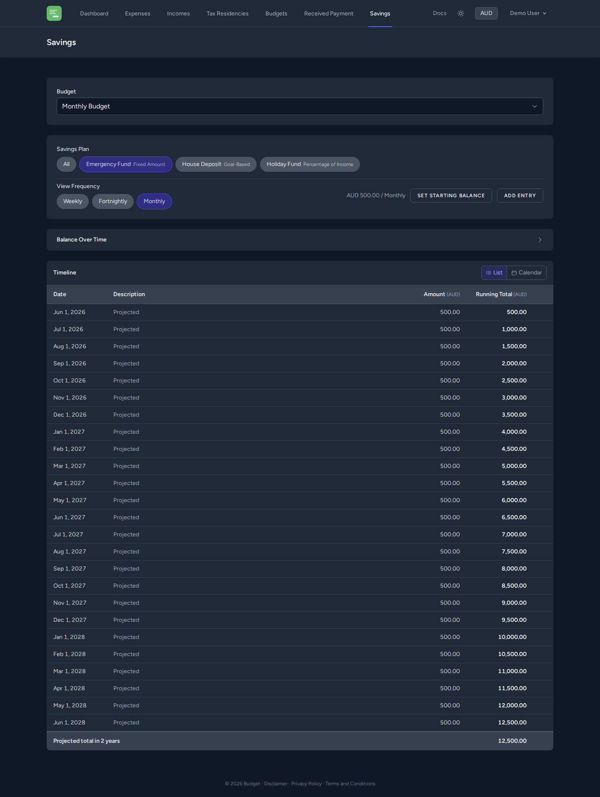Click the green Budget app logo
The image size is (600, 797).
[x=54, y=13]
